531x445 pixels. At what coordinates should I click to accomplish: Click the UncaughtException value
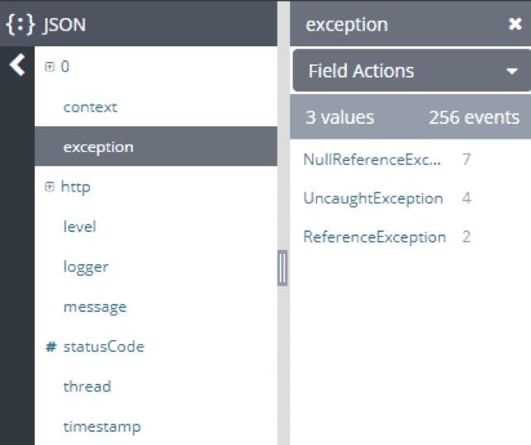[x=372, y=198]
